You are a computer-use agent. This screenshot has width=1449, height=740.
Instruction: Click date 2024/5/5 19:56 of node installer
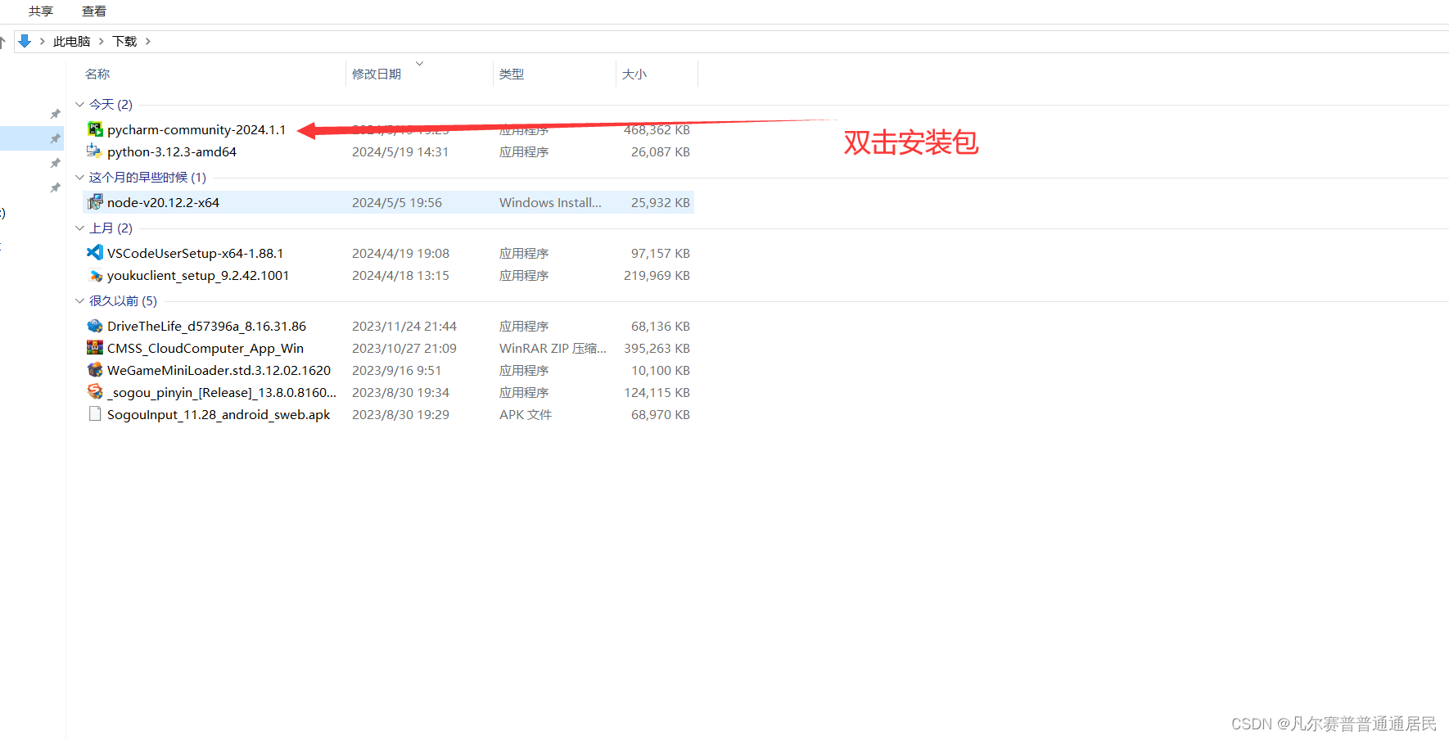pyautogui.click(x=397, y=202)
